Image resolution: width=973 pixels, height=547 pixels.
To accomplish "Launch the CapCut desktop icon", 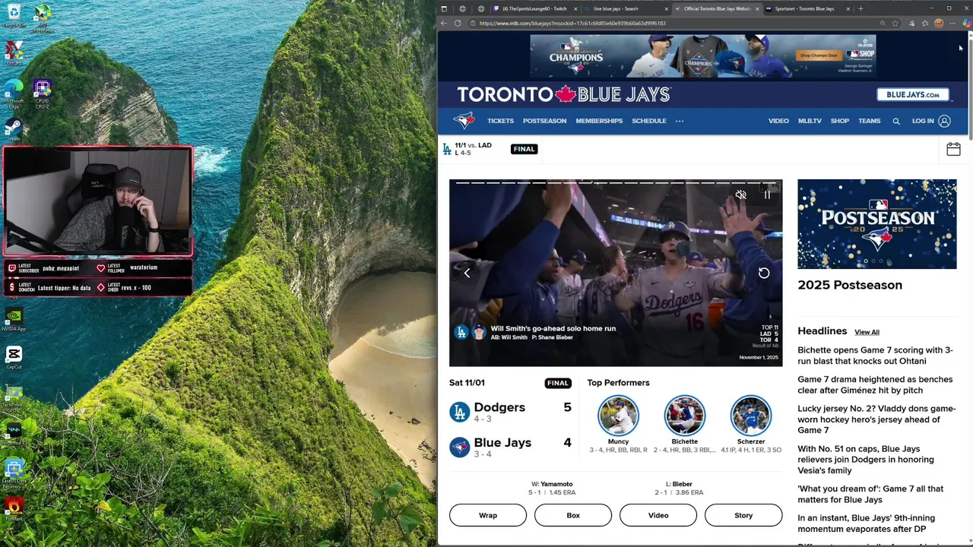I will pyautogui.click(x=14, y=356).
